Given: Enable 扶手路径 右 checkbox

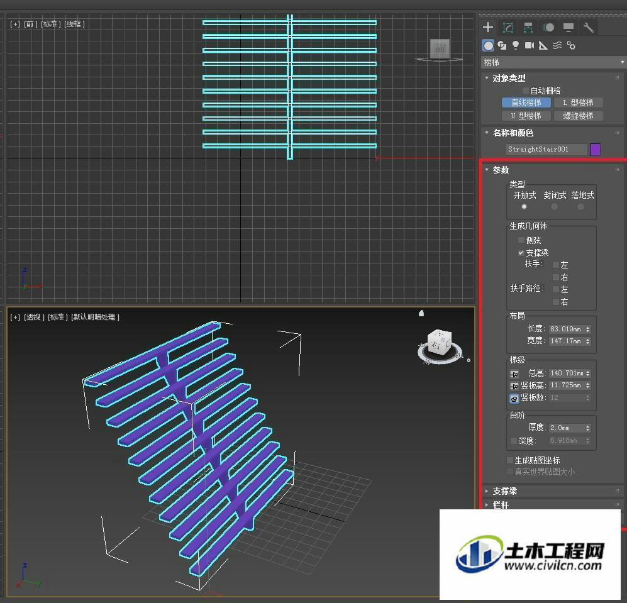Looking at the screenshot, I should pos(555,302).
